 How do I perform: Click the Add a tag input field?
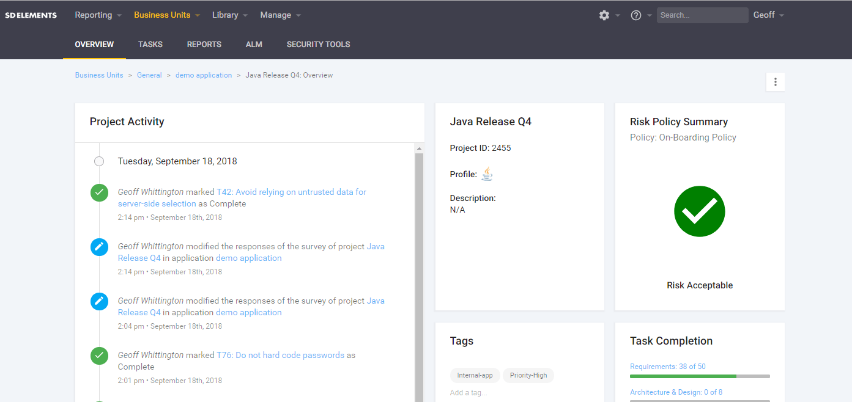point(469,393)
